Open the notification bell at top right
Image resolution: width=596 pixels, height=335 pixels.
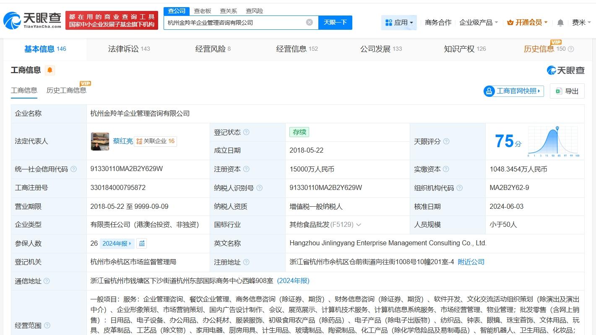click(560, 23)
